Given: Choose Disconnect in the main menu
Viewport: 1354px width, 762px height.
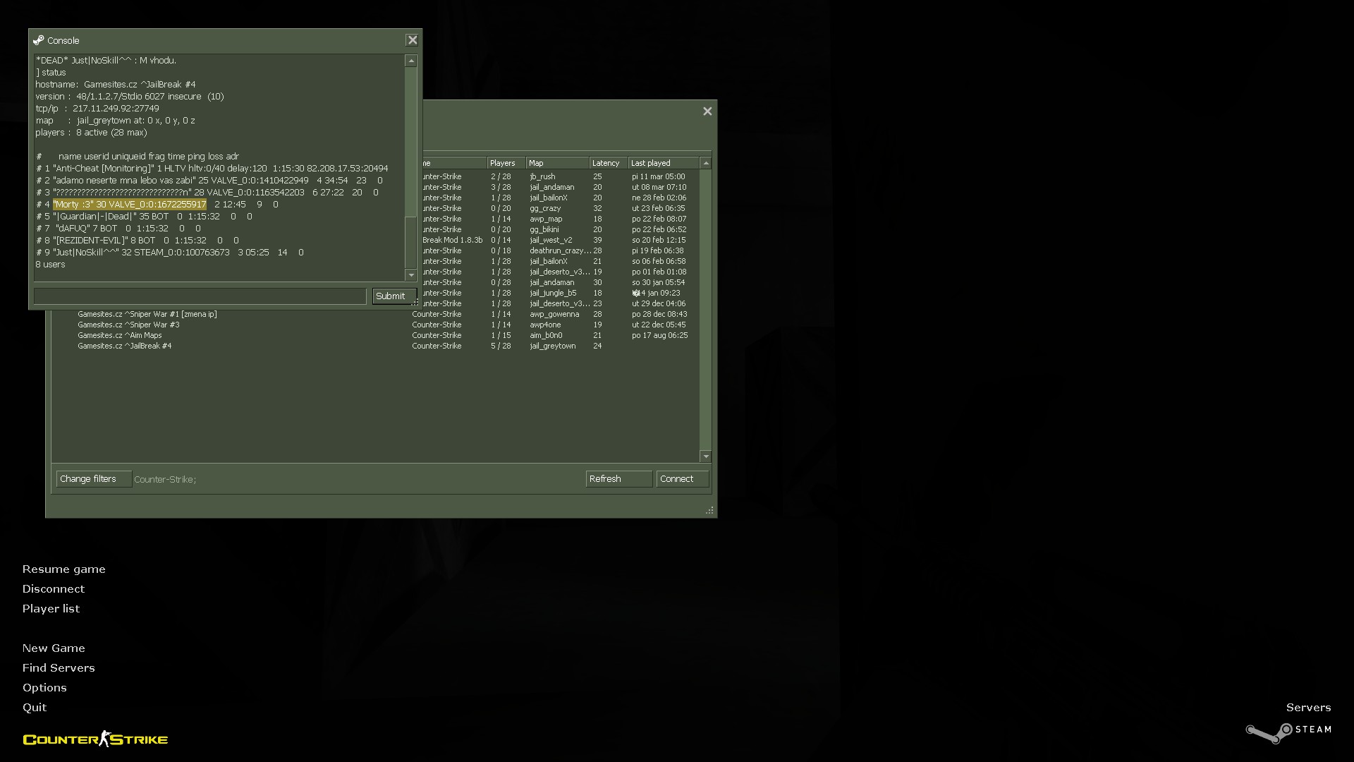Looking at the screenshot, I should [53, 589].
